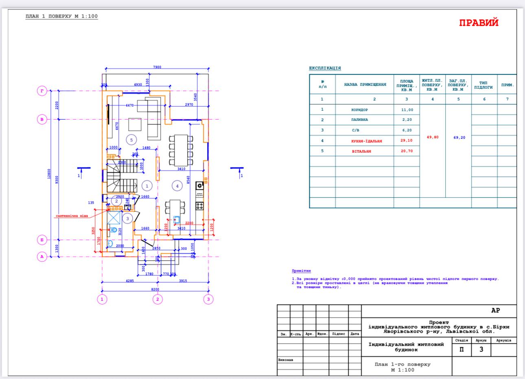Click the oval washbasin in the bathroom
This screenshot has height=379, width=525.
coord(110,244)
